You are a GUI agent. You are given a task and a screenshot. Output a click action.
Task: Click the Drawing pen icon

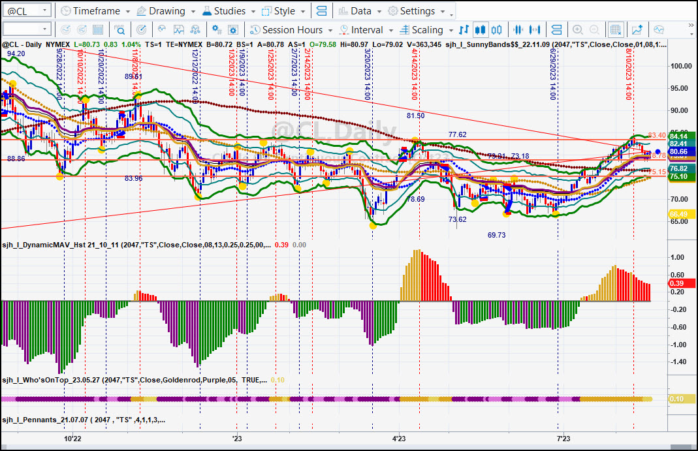click(x=142, y=10)
